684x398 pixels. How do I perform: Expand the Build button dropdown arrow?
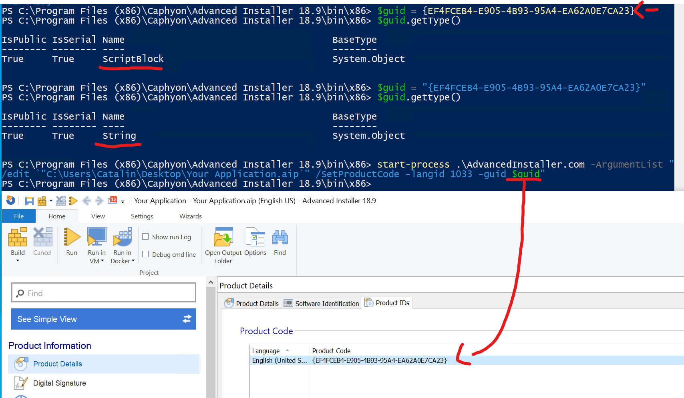(x=18, y=260)
